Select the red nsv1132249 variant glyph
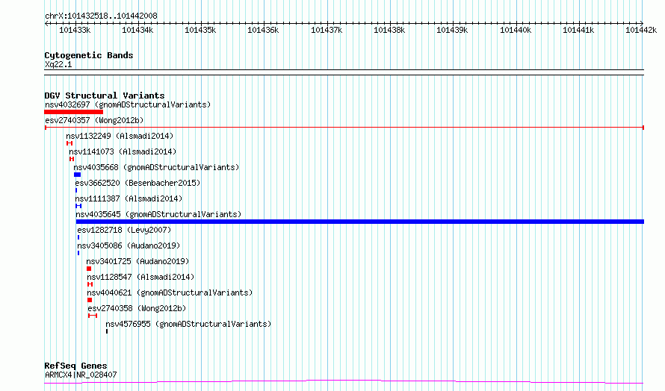The image size is (665, 391). (69, 143)
